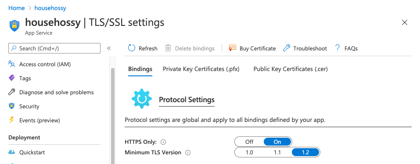Click the Refresh icon in toolbar
This screenshot has height=164, width=420.
132,48
